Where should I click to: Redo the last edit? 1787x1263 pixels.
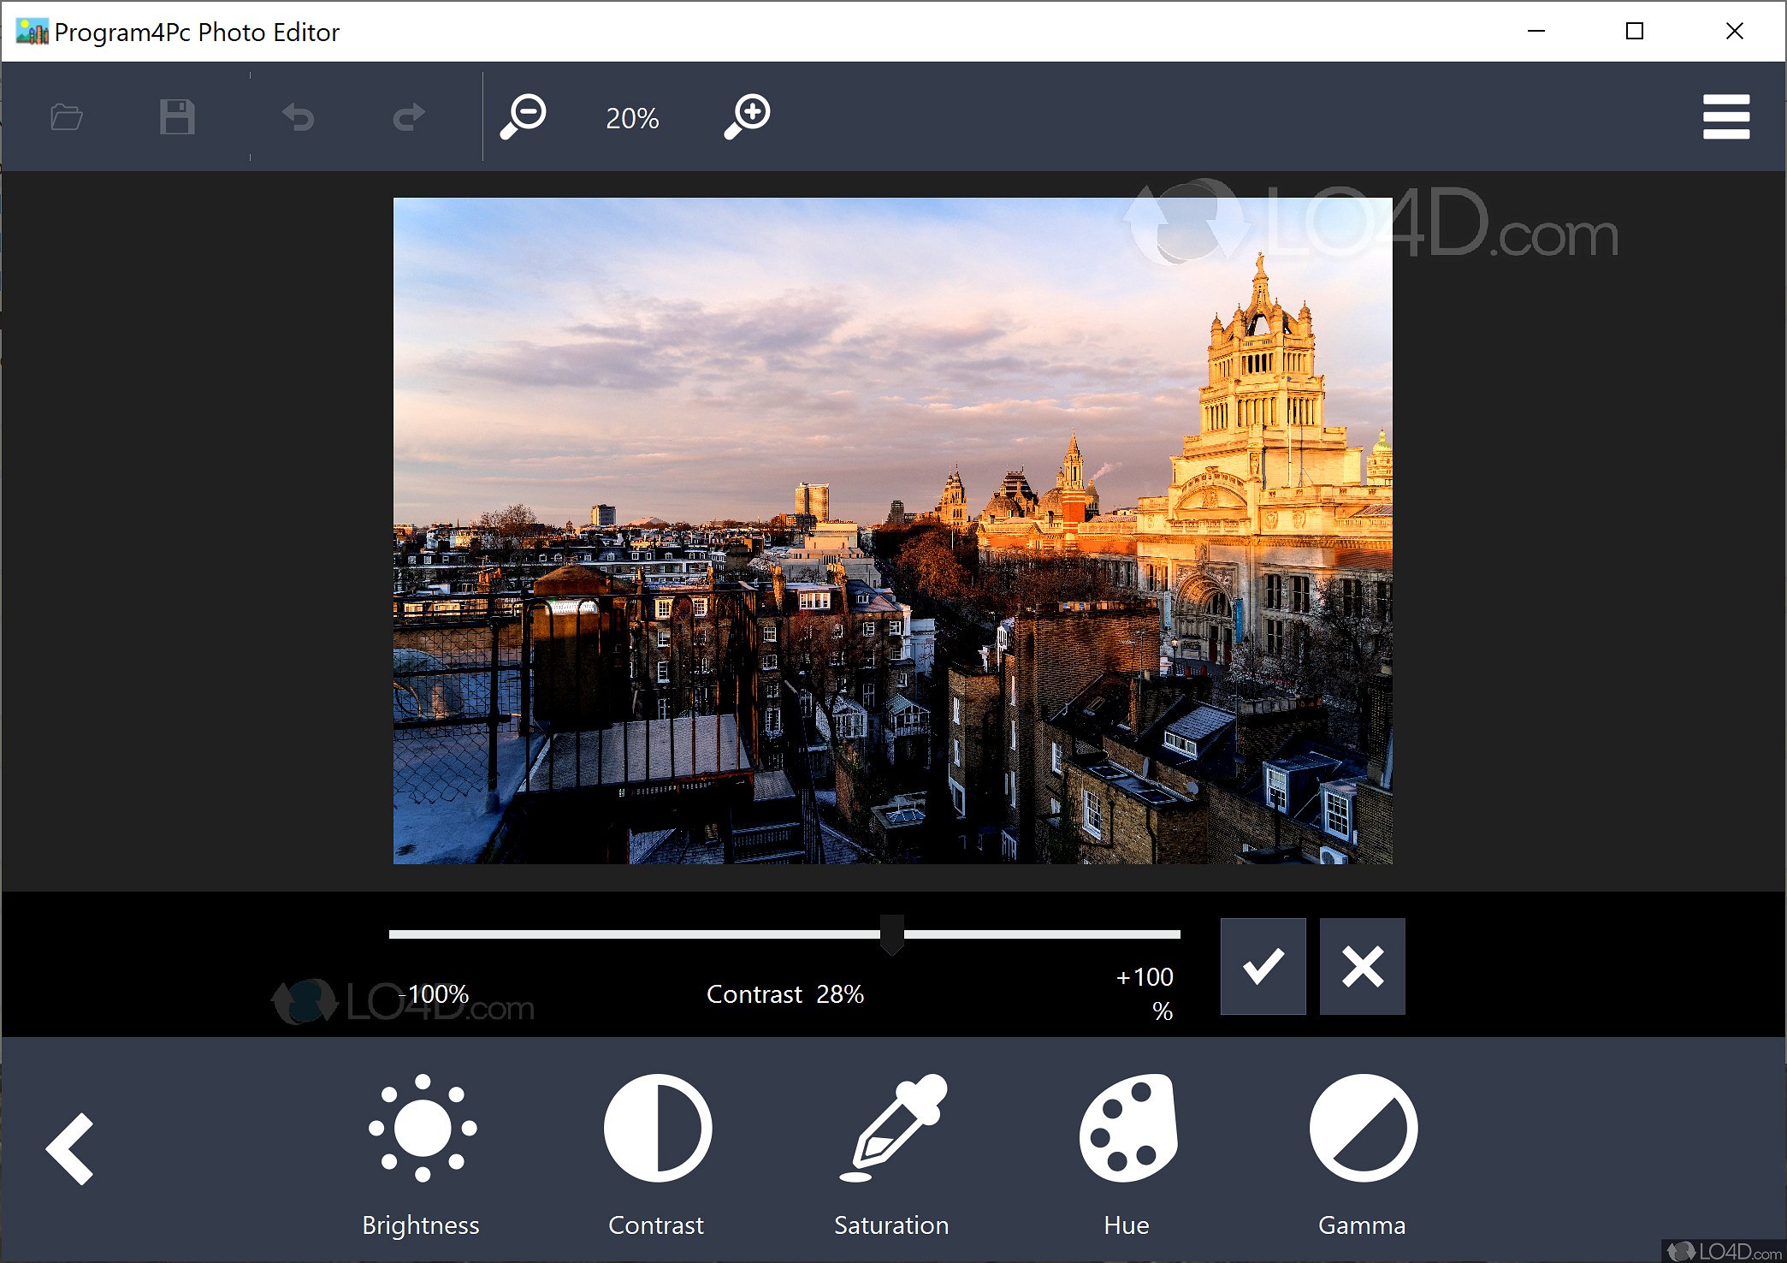coord(408,116)
